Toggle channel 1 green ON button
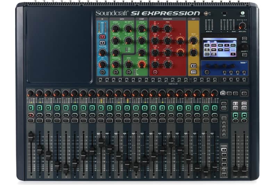The height and width of the screenshot is (185, 278). (x=31, y=108)
